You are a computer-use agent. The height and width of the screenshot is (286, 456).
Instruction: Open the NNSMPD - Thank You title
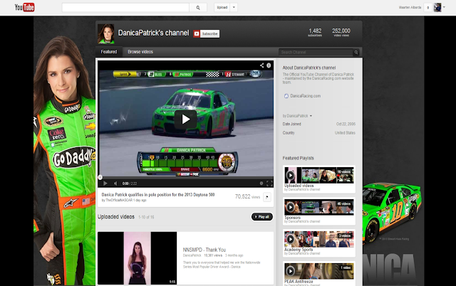tap(204, 250)
